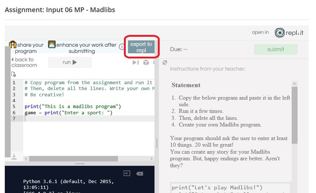
Task: Clear the console with the backspace icon
Action: click(x=139, y=174)
